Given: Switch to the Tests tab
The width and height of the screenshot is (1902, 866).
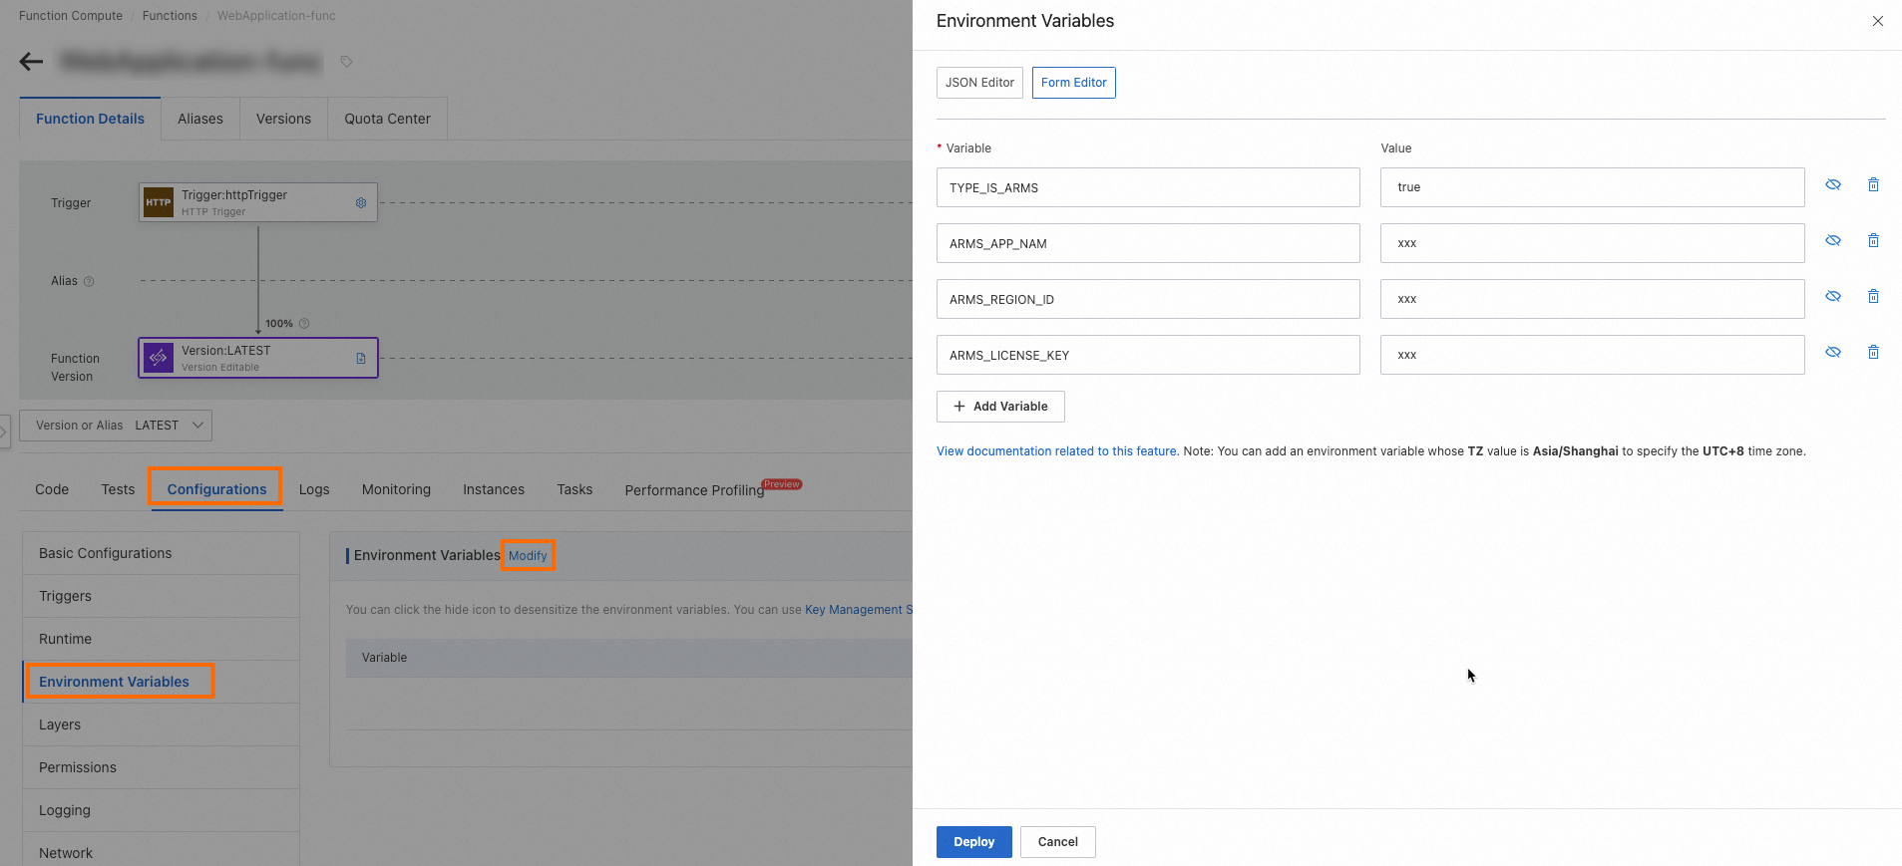Looking at the screenshot, I should (x=118, y=489).
